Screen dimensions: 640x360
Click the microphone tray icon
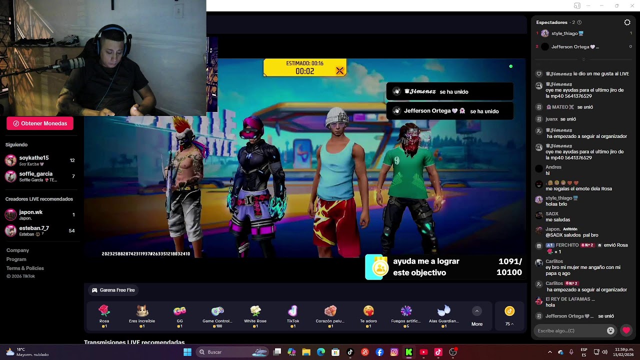pyautogui.click(x=571, y=352)
